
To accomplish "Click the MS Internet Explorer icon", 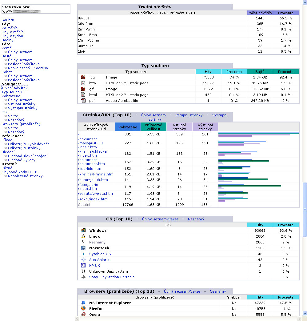I will pyautogui.click(x=83, y=303).
